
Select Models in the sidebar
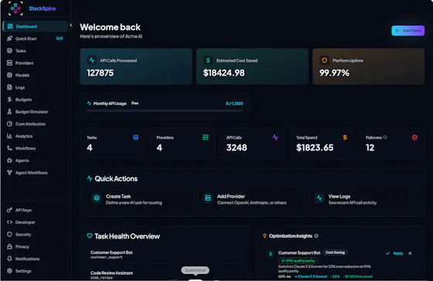(36, 75)
